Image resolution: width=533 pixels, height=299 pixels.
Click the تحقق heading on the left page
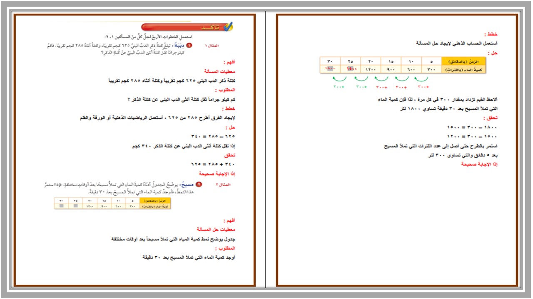click(229, 155)
